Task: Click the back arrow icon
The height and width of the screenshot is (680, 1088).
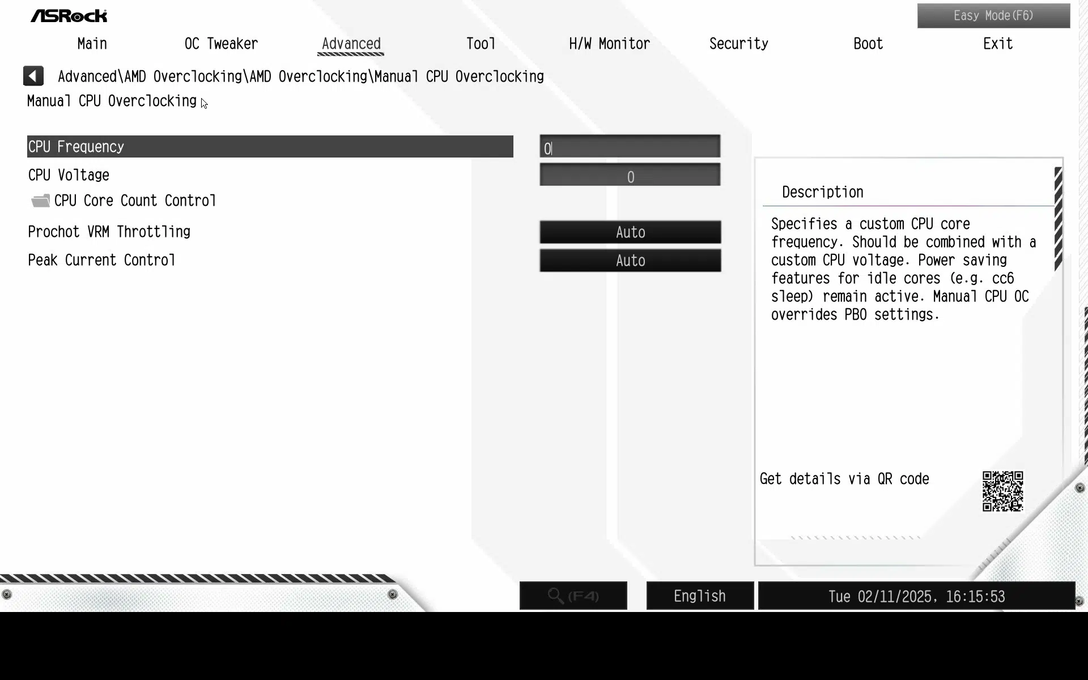Action: click(x=33, y=76)
